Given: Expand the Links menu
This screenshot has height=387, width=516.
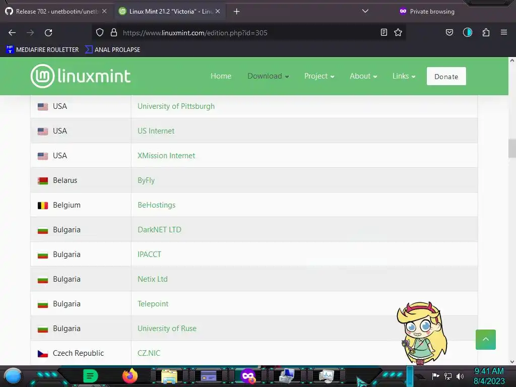Looking at the screenshot, I should [404, 76].
